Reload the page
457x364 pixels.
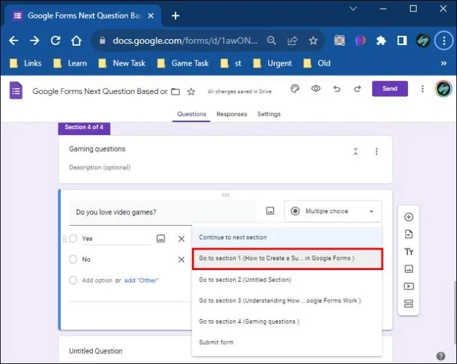click(x=56, y=40)
